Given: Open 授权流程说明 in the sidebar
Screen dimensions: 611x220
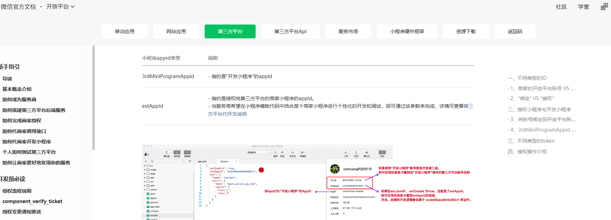Looking at the screenshot, I should 17,191.
